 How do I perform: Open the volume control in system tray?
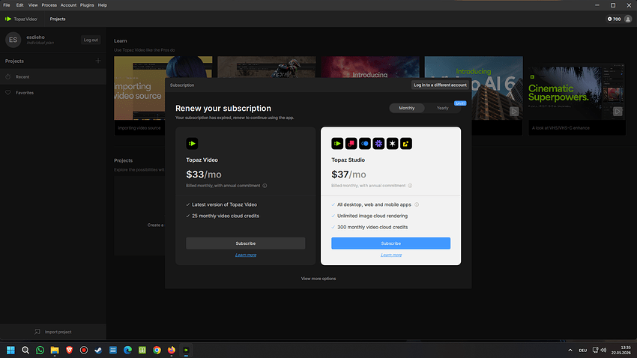click(604, 350)
